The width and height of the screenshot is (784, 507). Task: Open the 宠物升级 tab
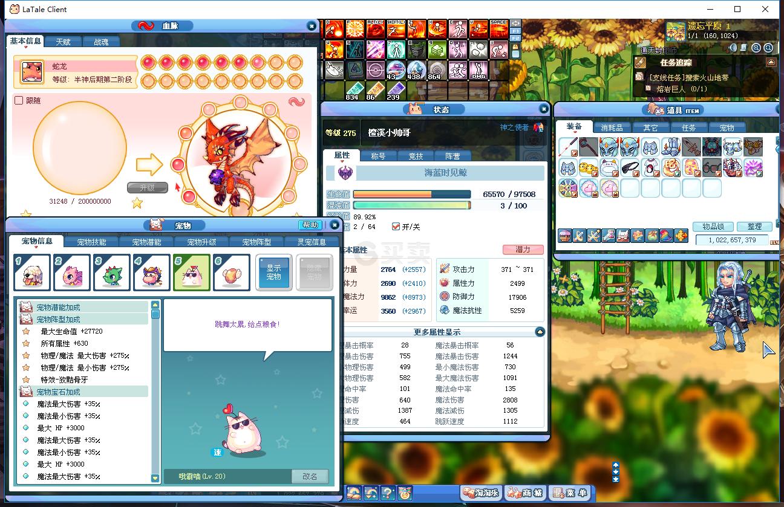click(x=202, y=242)
